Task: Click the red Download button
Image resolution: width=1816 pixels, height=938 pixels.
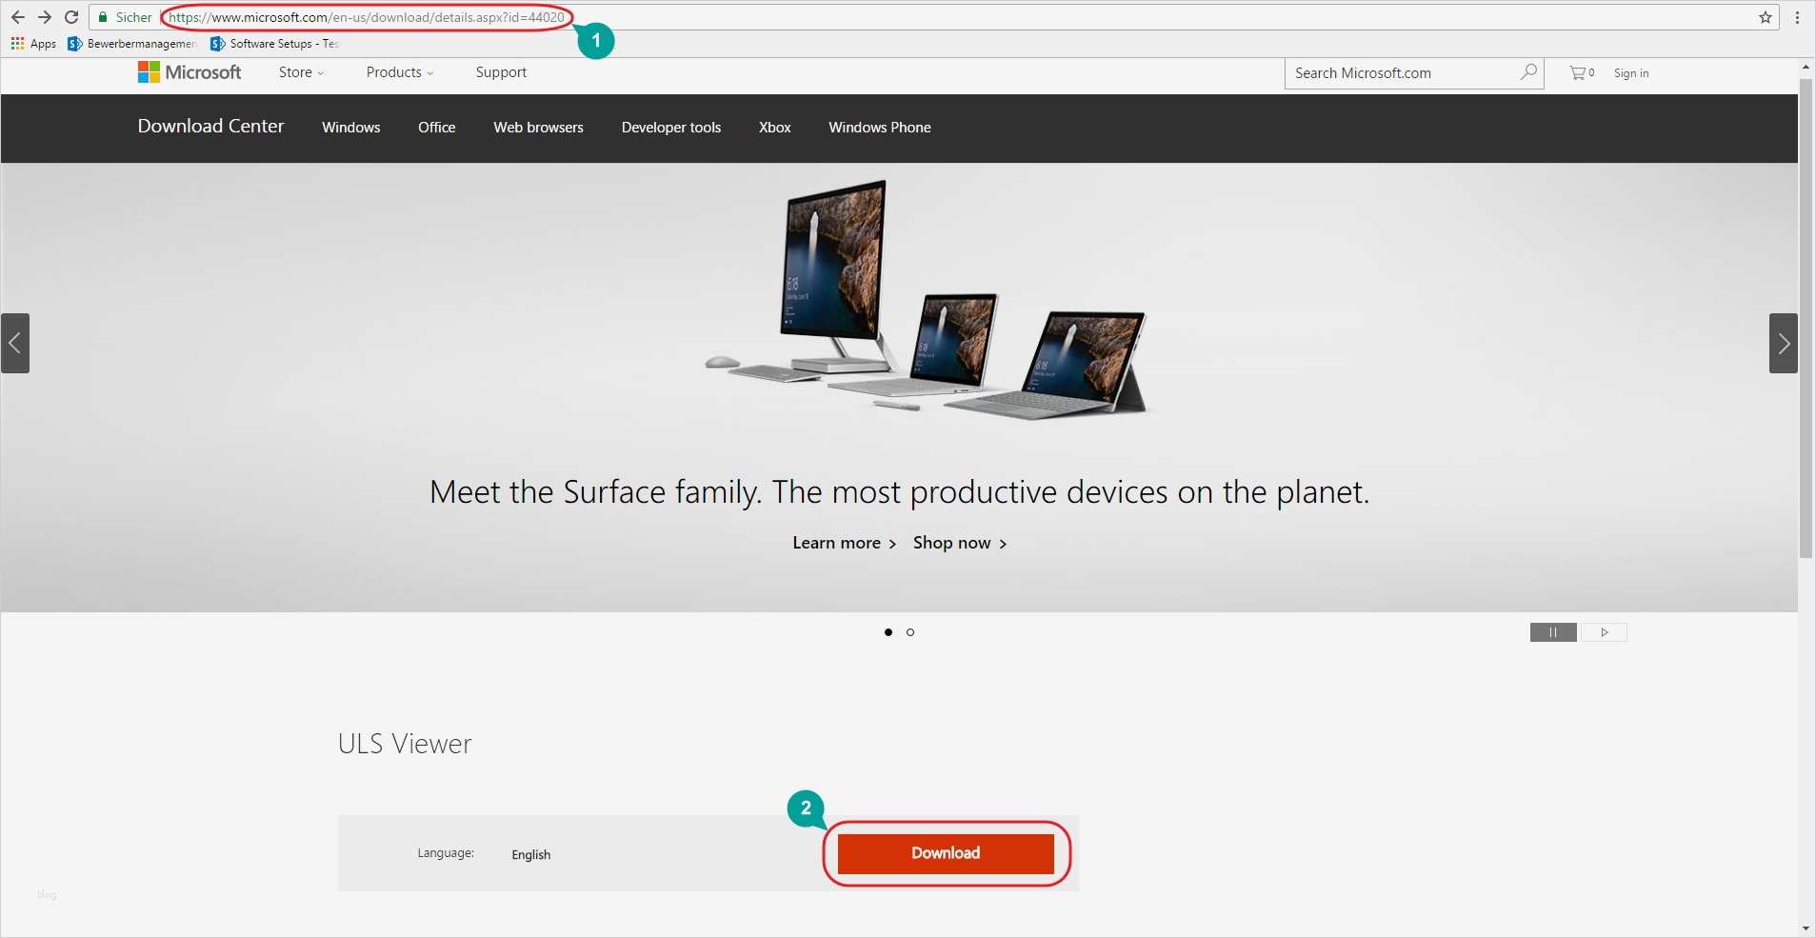Action: pos(946,853)
